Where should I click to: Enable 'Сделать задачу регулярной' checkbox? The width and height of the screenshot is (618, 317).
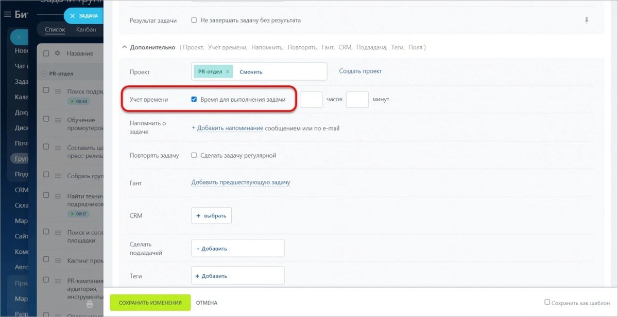(194, 155)
